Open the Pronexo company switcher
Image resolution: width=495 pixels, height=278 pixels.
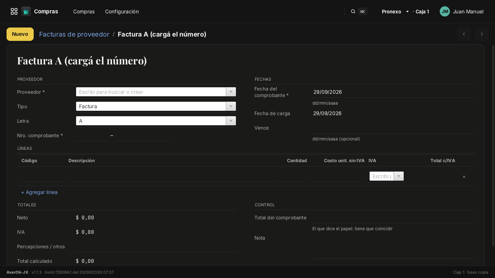click(395, 12)
